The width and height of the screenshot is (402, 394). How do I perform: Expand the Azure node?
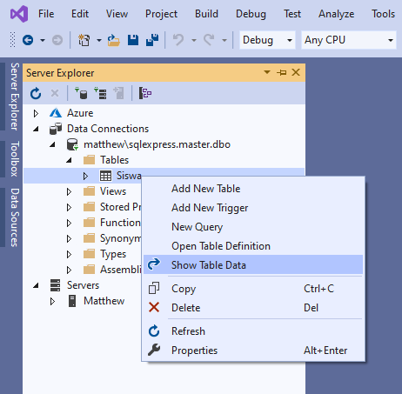click(36, 113)
